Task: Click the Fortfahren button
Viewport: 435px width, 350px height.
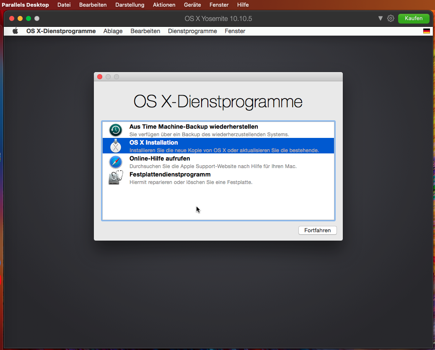Action: coord(317,231)
